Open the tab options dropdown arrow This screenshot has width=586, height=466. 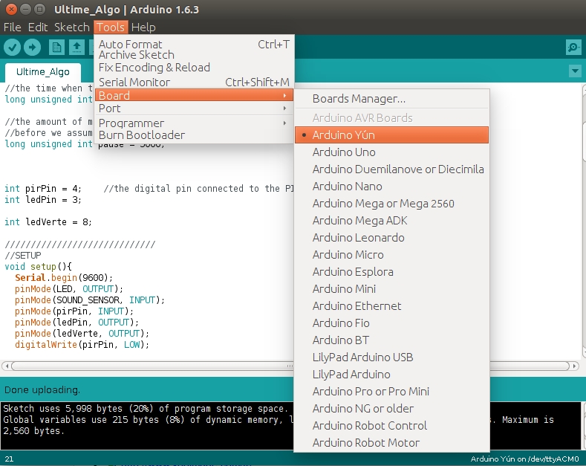pos(574,71)
